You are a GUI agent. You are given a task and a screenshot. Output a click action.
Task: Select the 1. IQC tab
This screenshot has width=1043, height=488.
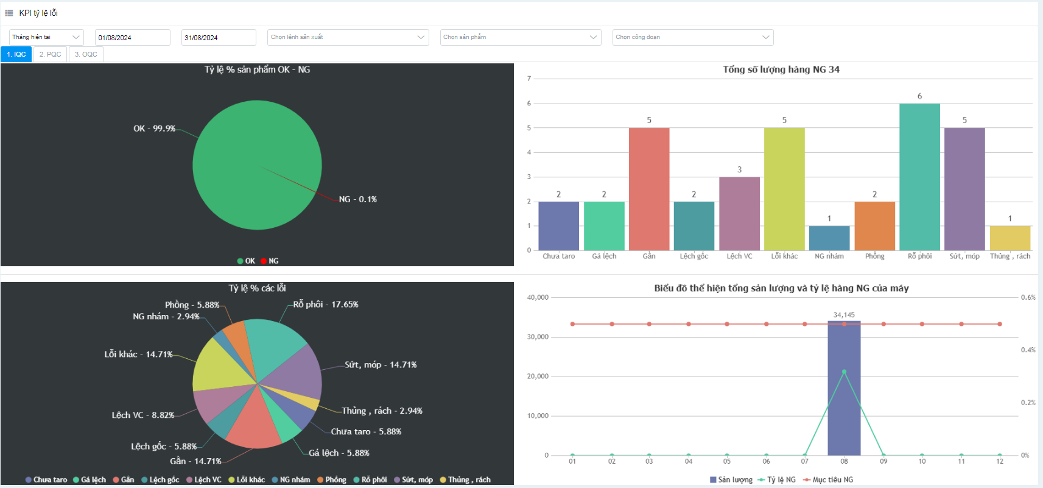coord(16,54)
